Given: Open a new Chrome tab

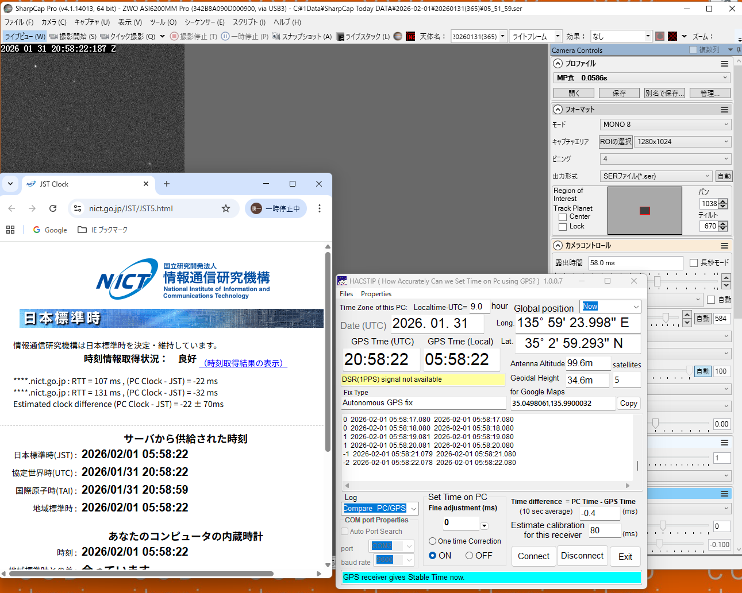Looking at the screenshot, I should pyautogui.click(x=167, y=184).
